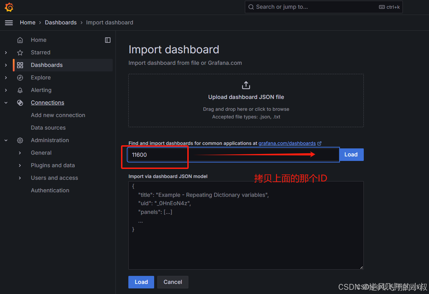The width and height of the screenshot is (429, 294).
Task: Click the Import dashboard page heading
Action: coord(174,49)
